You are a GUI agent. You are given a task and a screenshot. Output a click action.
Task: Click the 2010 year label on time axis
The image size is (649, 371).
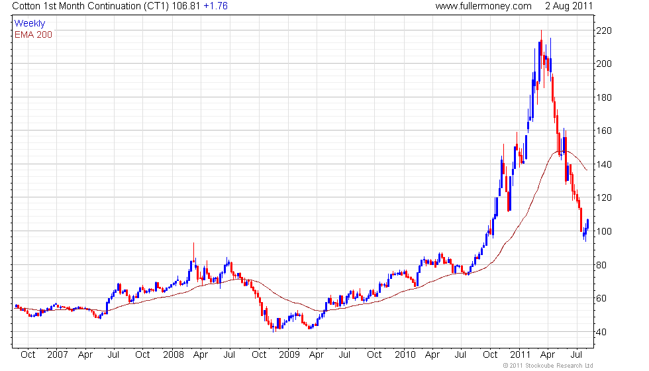click(x=405, y=355)
